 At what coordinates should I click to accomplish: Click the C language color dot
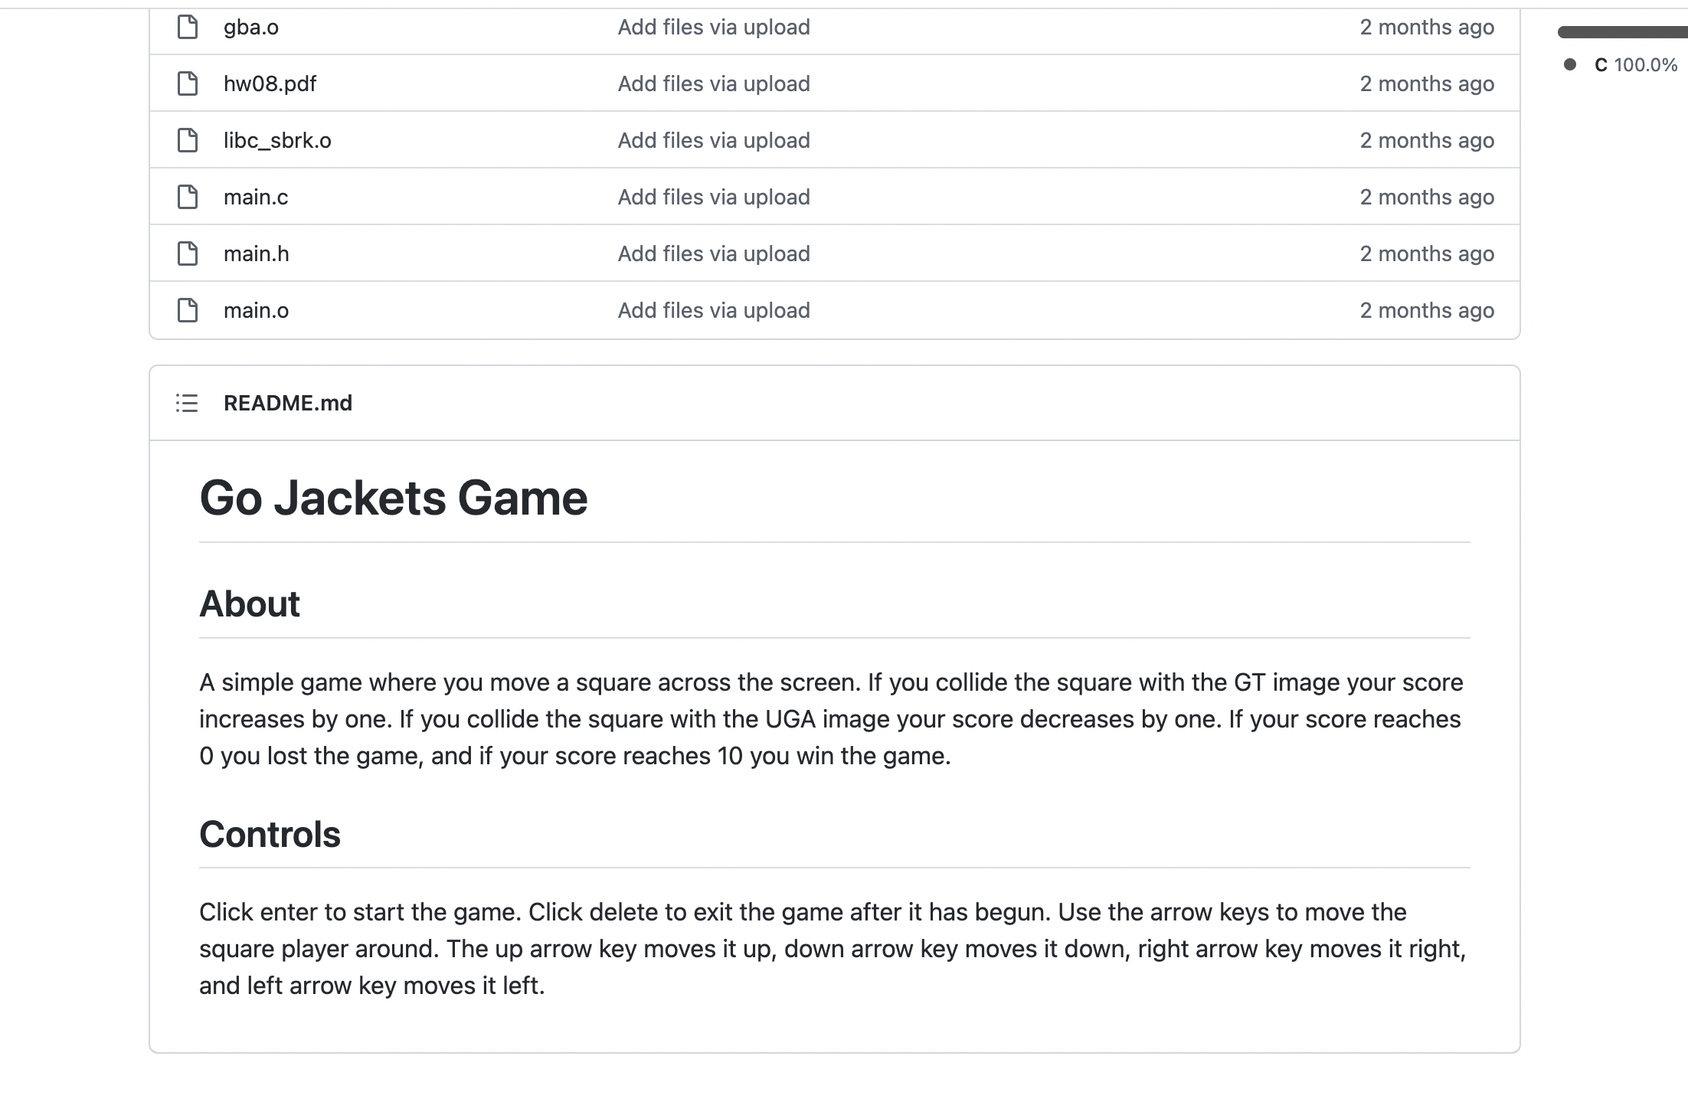click(1570, 64)
